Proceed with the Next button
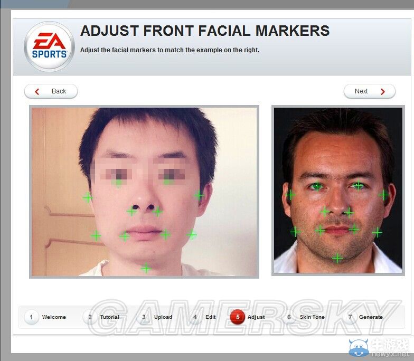The width and height of the screenshot is (414, 361). click(369, 91)
